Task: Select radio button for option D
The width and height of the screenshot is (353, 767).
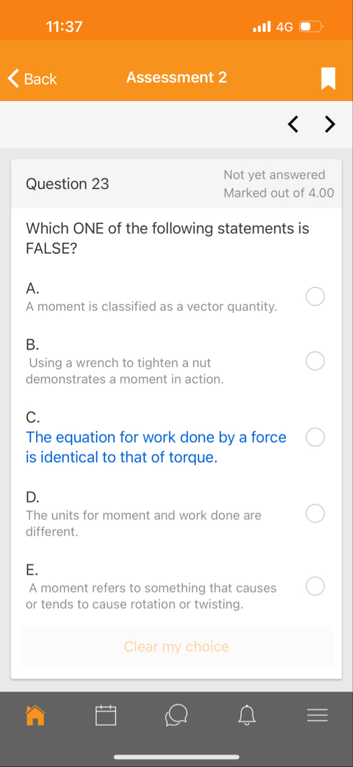Action: 315,514
